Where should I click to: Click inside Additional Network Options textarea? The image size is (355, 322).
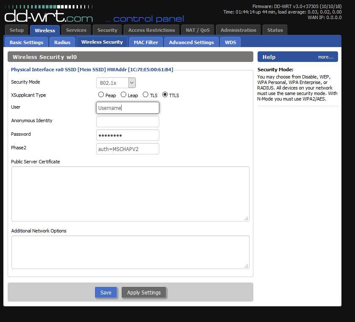[130, 252]
